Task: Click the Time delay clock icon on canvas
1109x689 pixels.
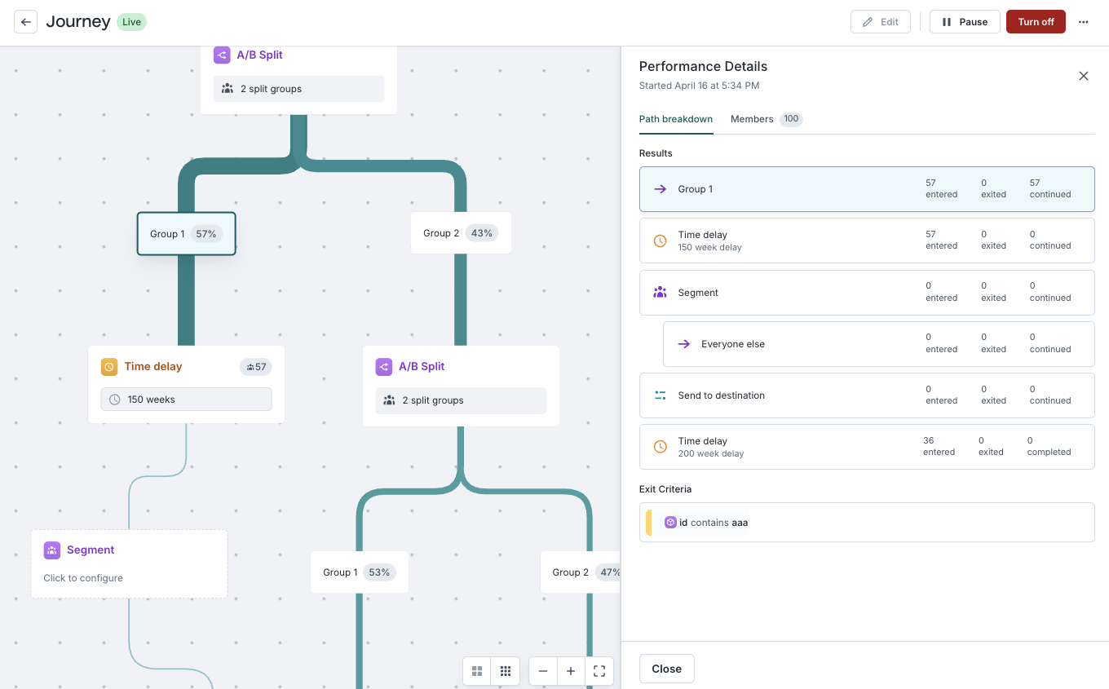Action: click(109, 367)
